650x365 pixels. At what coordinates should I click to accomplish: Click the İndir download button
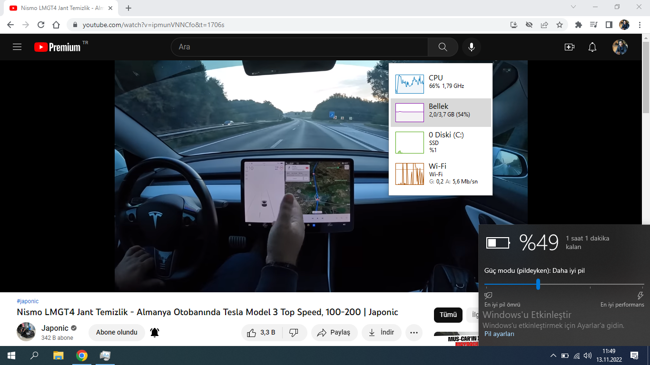click(381, 333)
